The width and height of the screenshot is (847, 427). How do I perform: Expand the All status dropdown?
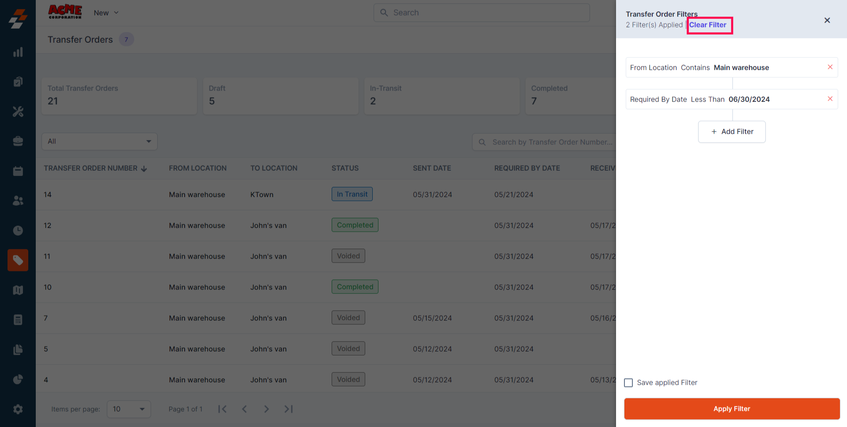point(99,141)
